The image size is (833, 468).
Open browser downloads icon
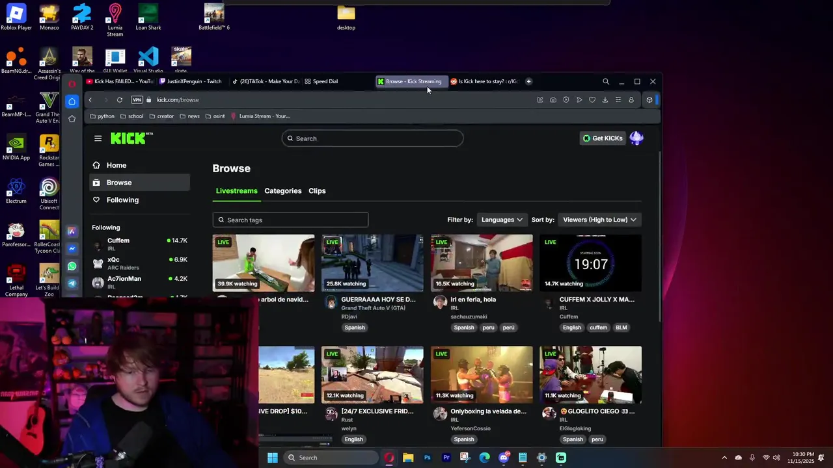[605, 100]
